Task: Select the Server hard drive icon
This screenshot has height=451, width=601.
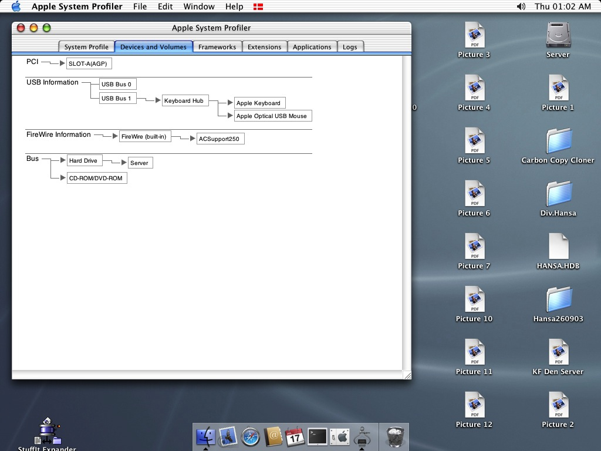Action: click(559, 35)
